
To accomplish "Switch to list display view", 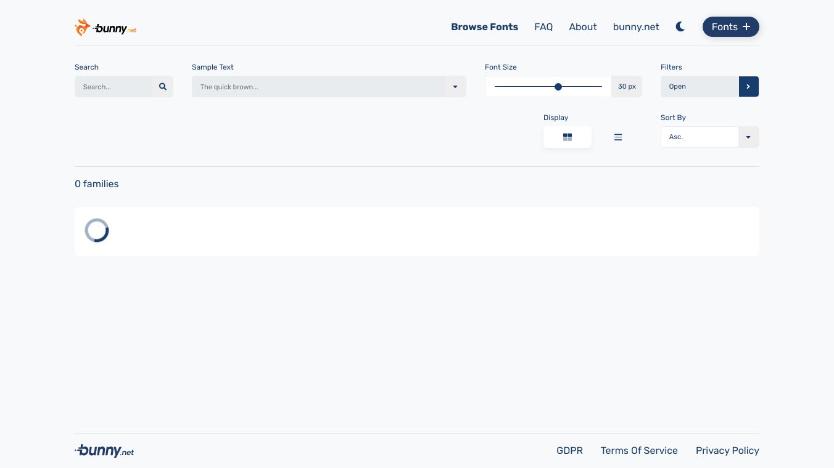I will coord(618,137).
